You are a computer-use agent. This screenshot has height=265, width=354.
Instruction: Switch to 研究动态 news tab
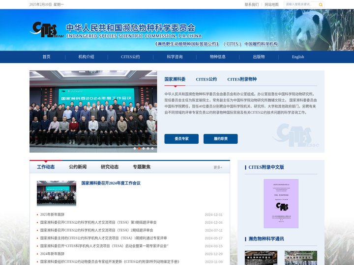pos(110,167)
